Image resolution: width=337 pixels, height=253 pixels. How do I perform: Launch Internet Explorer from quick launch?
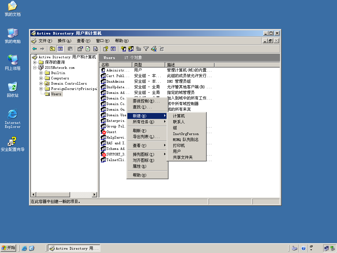(x=24, y=248)
